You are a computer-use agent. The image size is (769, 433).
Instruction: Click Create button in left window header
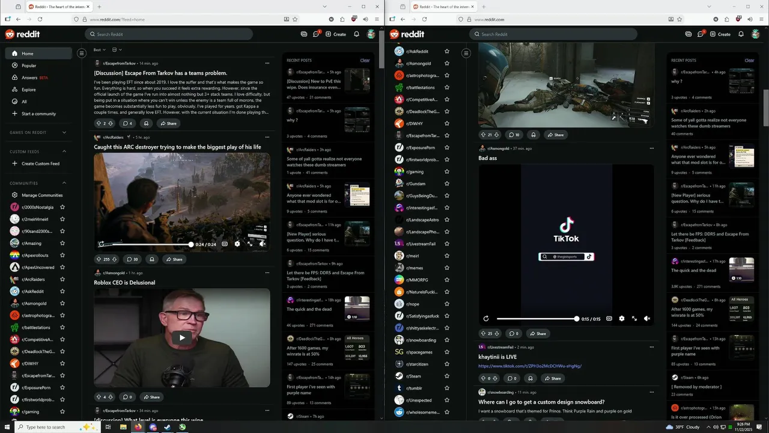(x=336, y=34)
